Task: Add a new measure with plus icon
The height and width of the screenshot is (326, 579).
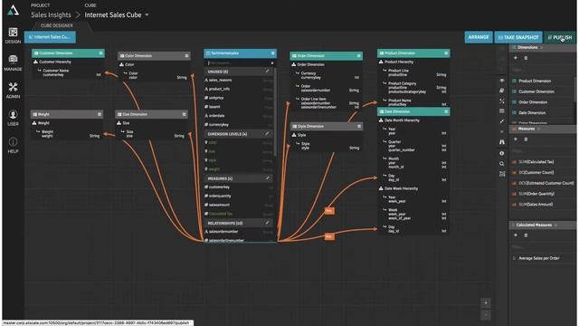Action: 516,139
